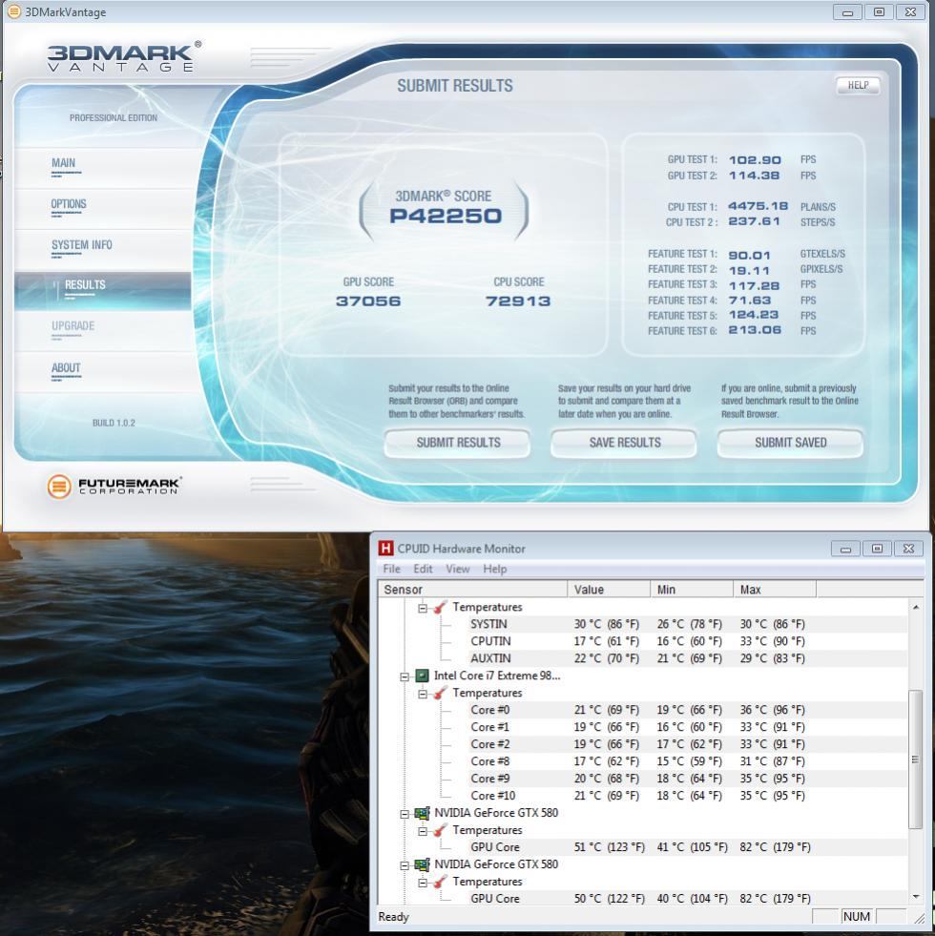The image size is (935, 936).
Task: Click the Min column header
Action: (692, 590)
